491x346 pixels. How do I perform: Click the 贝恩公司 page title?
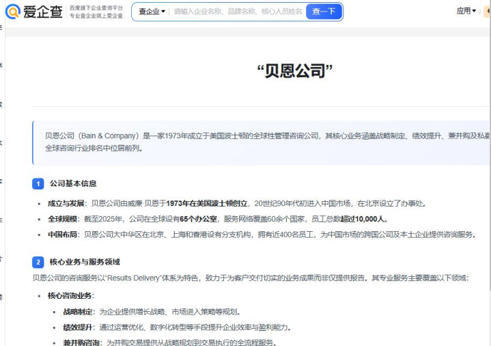[x=294, y=71]
